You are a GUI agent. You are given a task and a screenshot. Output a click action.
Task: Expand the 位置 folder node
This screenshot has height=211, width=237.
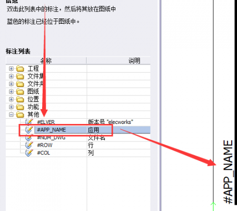11,99
